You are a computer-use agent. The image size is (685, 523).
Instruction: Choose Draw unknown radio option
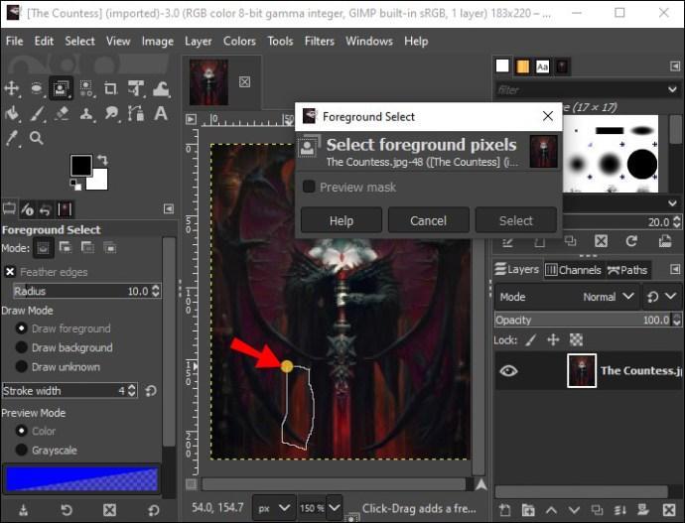click(x=22, y=367)
